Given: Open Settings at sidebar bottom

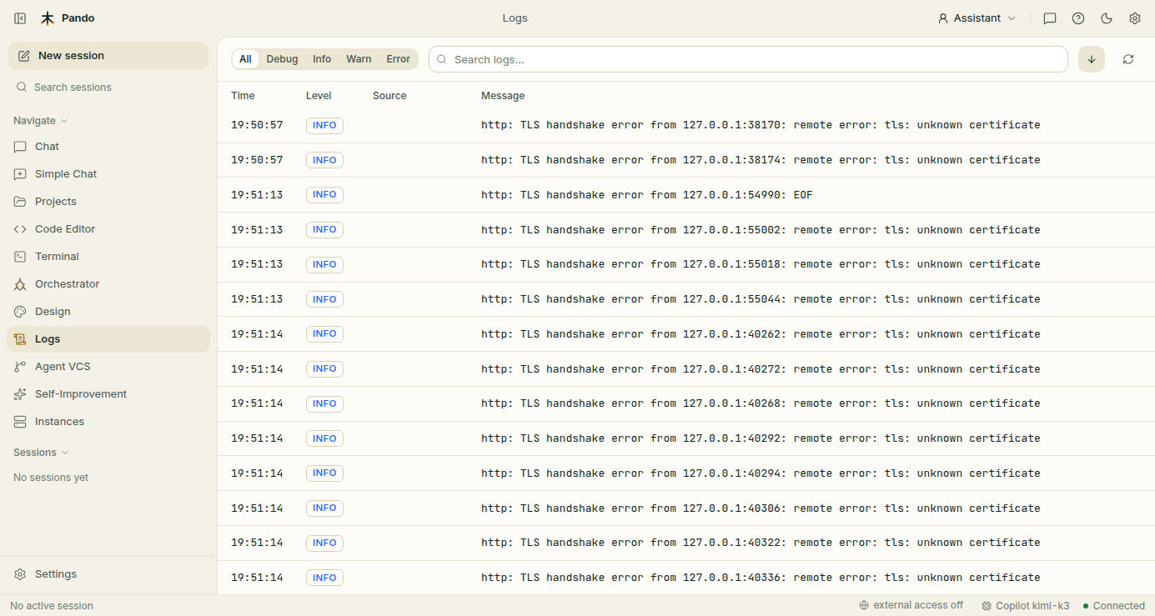Looking at the screenshot, I should pos(108,574).
